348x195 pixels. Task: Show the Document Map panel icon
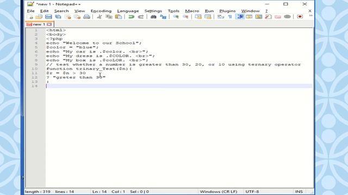(x=259, y=17)
